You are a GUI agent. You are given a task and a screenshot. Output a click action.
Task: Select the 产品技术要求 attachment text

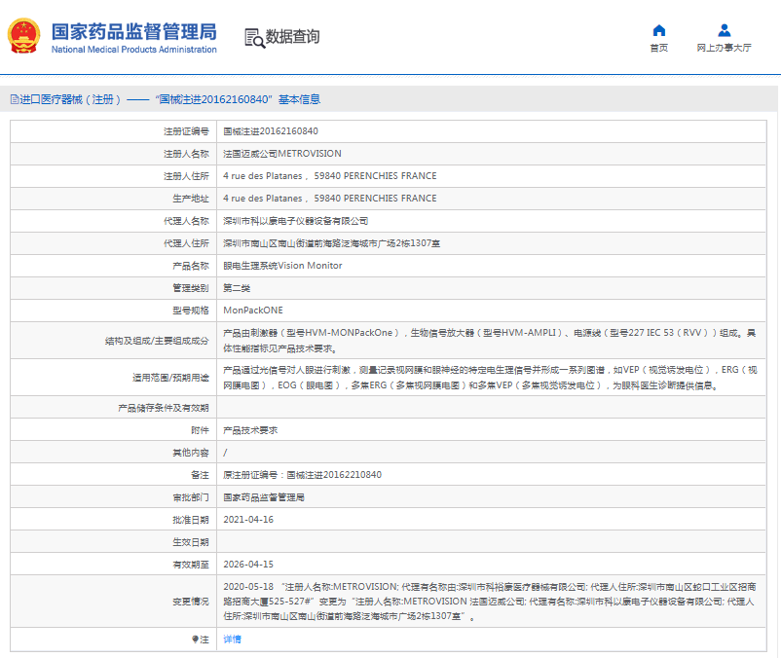tap(250, 430)
